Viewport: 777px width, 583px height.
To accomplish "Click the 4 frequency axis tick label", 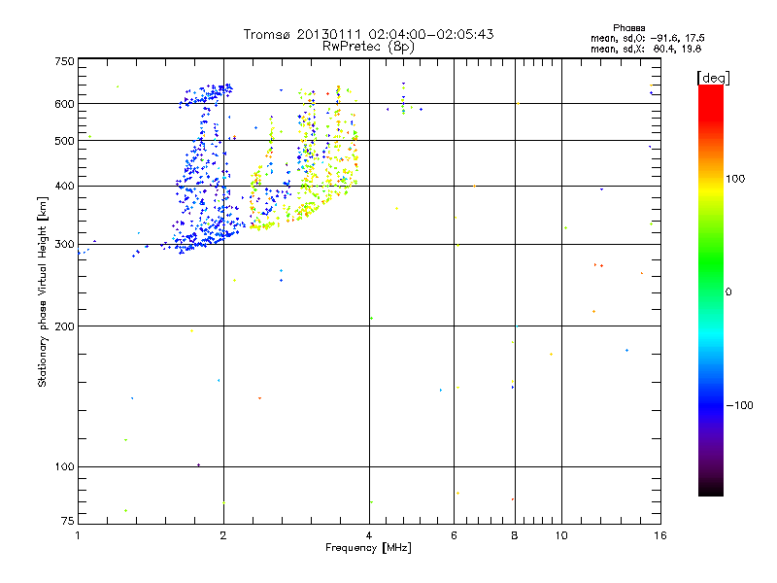I will 369,535.
